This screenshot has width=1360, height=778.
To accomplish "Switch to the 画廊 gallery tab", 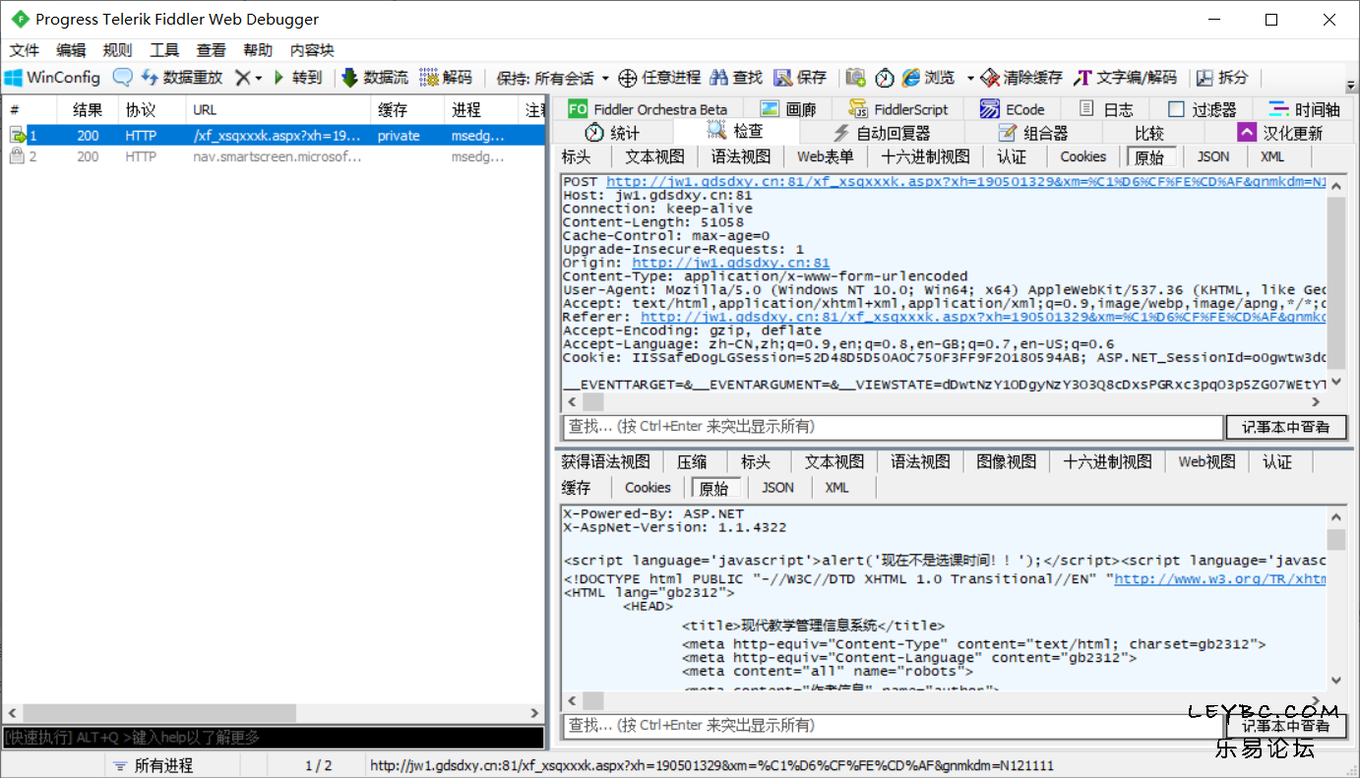I will [788, 108].
